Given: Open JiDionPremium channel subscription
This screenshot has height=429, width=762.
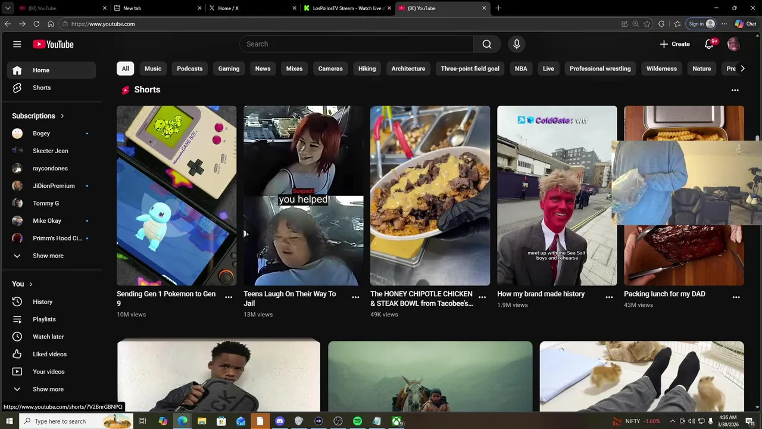Looking at the screenshot, I should (x=51, y=186).
